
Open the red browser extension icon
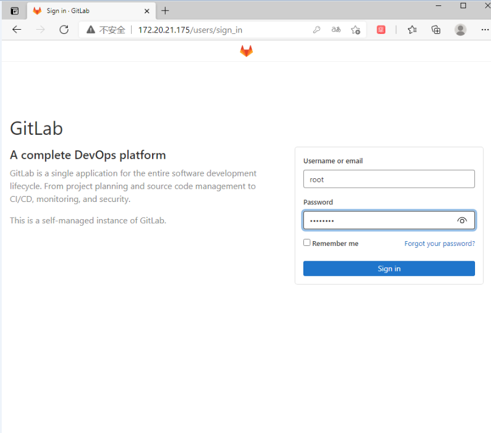pos(381,30)
